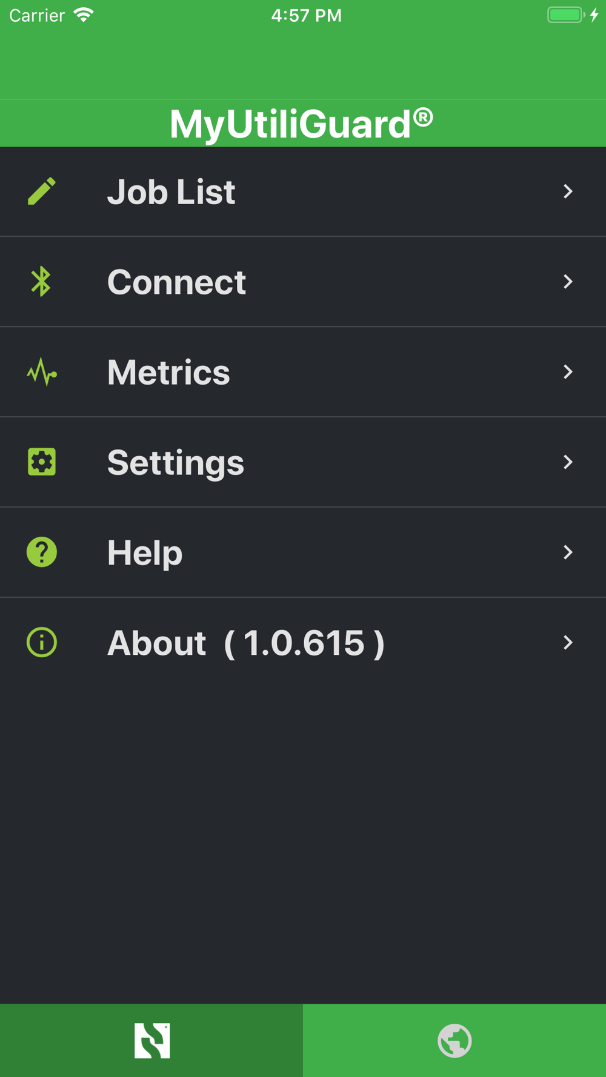Tap the pencil icon for Job List

tap(42, 191)
